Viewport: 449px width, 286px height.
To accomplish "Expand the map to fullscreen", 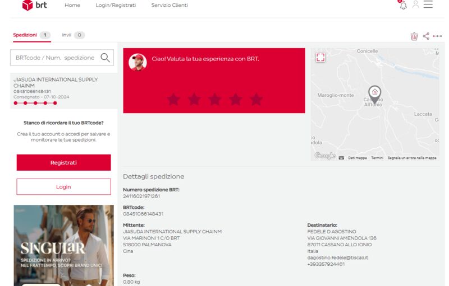I will point(320,58).
